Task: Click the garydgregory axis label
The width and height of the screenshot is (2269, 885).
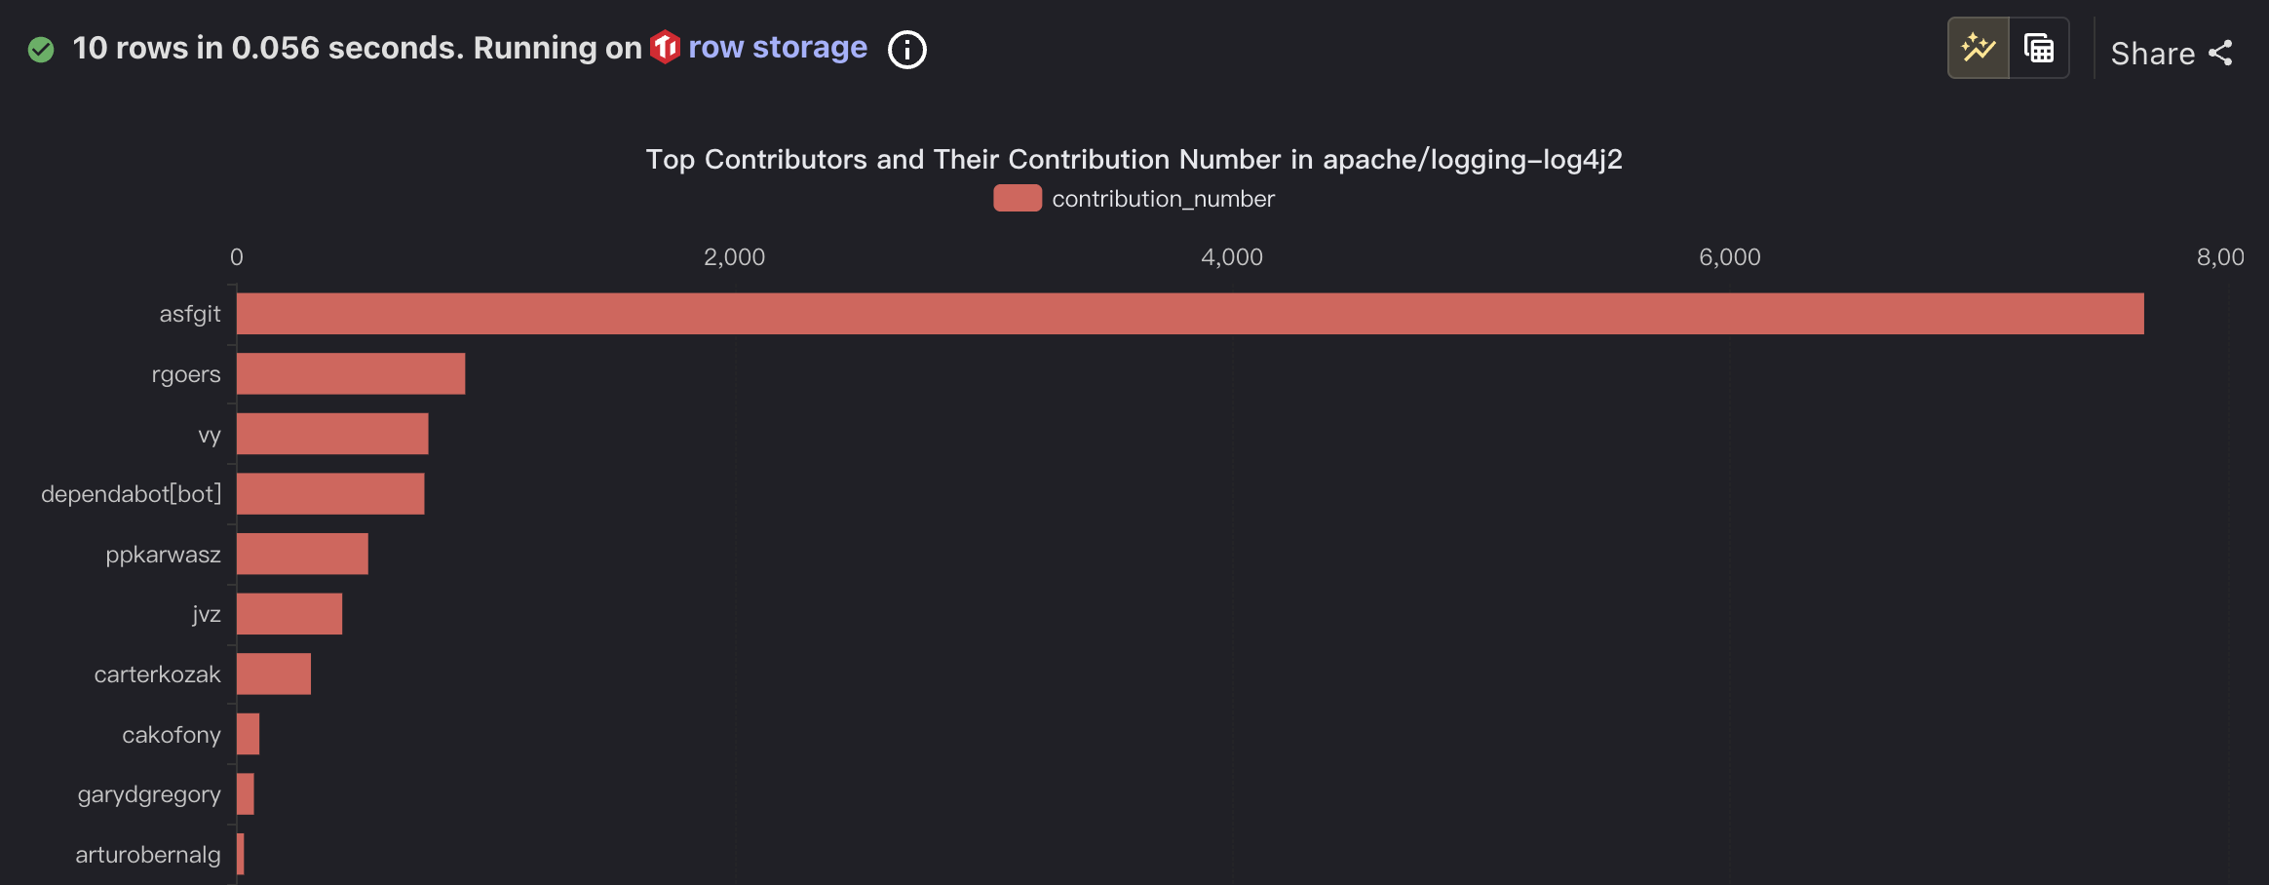Action: (149, 794)
